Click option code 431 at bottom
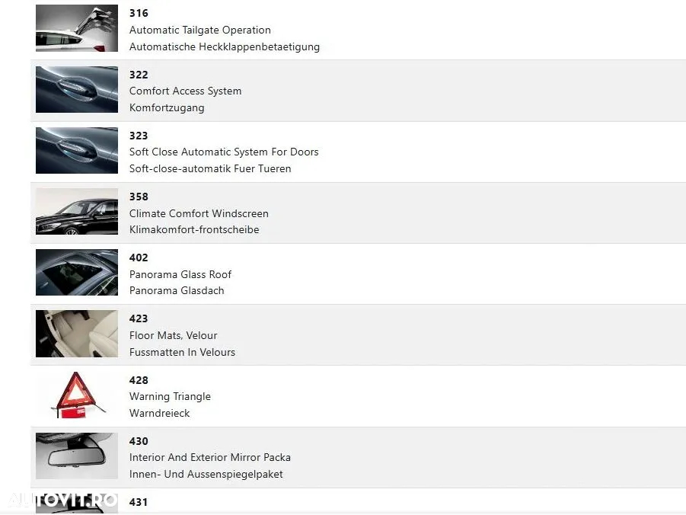 (x=139, y=502)
